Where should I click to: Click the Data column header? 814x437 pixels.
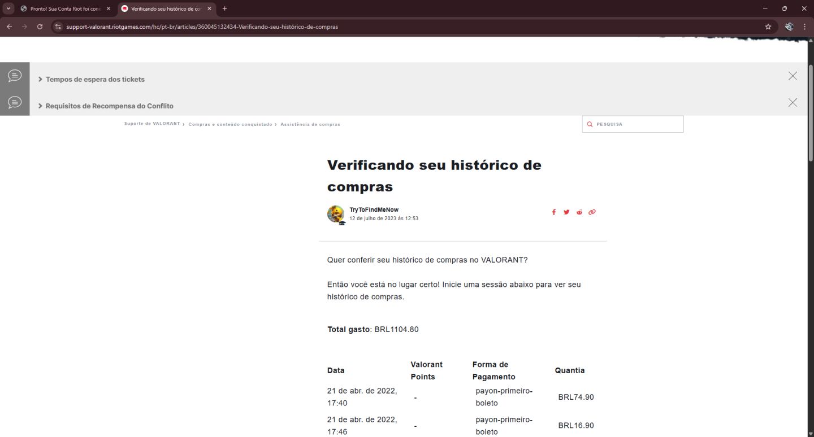[x=336, y=370]
